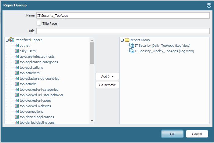Click the scroll down arrow in report list
This screenshot has height=143, width=214.
tap(92, 121)
